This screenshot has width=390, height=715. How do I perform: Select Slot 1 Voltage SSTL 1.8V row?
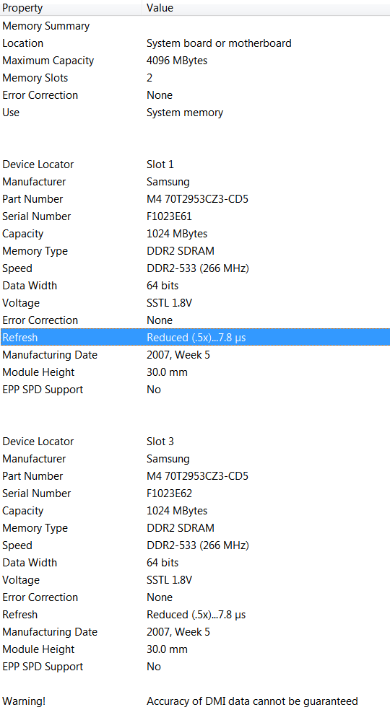195,303
